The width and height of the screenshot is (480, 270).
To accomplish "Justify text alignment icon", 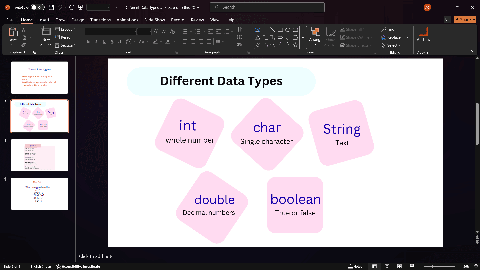I will pyautogui.click(x=209, y=42).
